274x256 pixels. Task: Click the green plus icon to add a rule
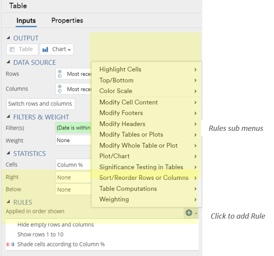[x=188, y=213]
